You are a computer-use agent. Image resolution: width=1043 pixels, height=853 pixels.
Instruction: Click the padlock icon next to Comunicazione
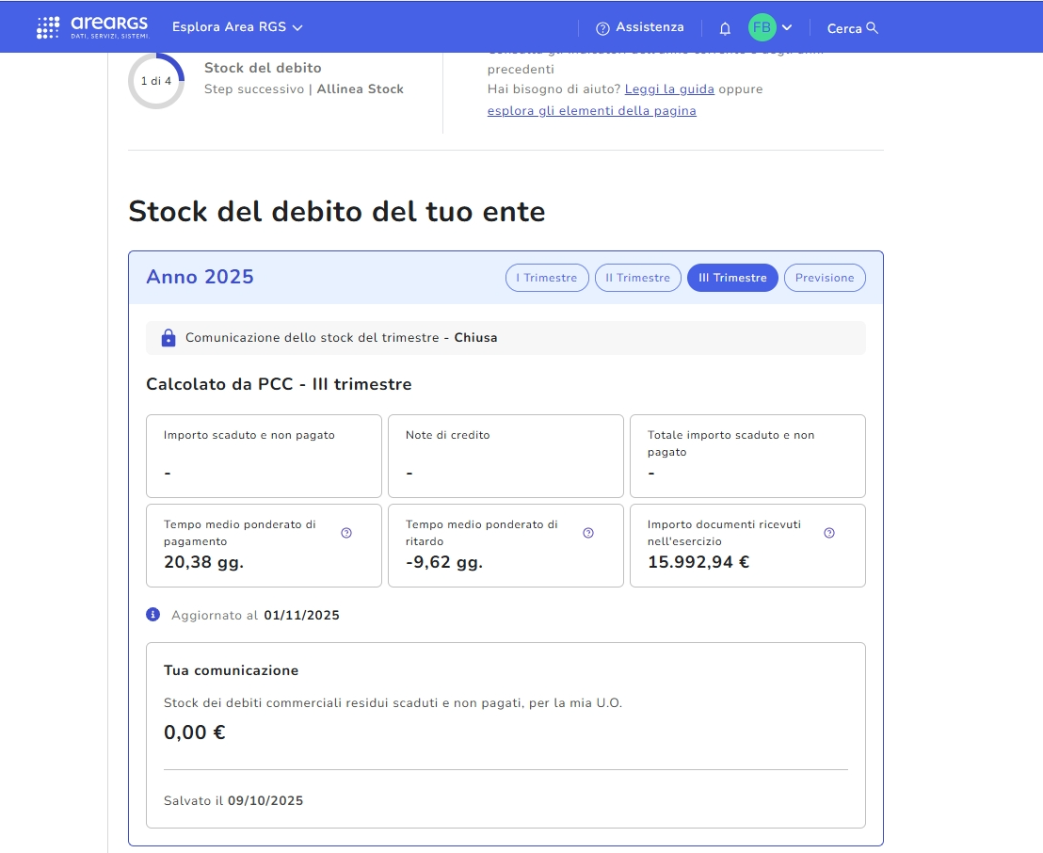(168, 338)
